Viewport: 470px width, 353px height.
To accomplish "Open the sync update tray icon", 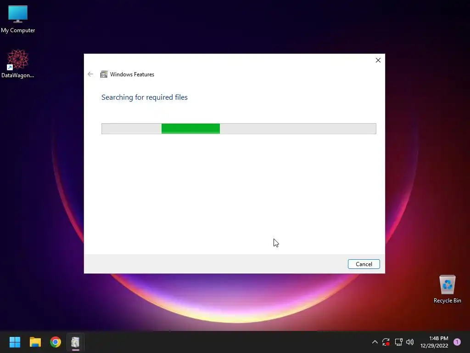I will [x=386, y=342].
